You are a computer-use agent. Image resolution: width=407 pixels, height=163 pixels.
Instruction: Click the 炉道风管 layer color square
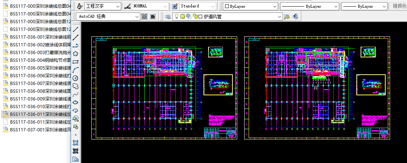coord(200,17)
